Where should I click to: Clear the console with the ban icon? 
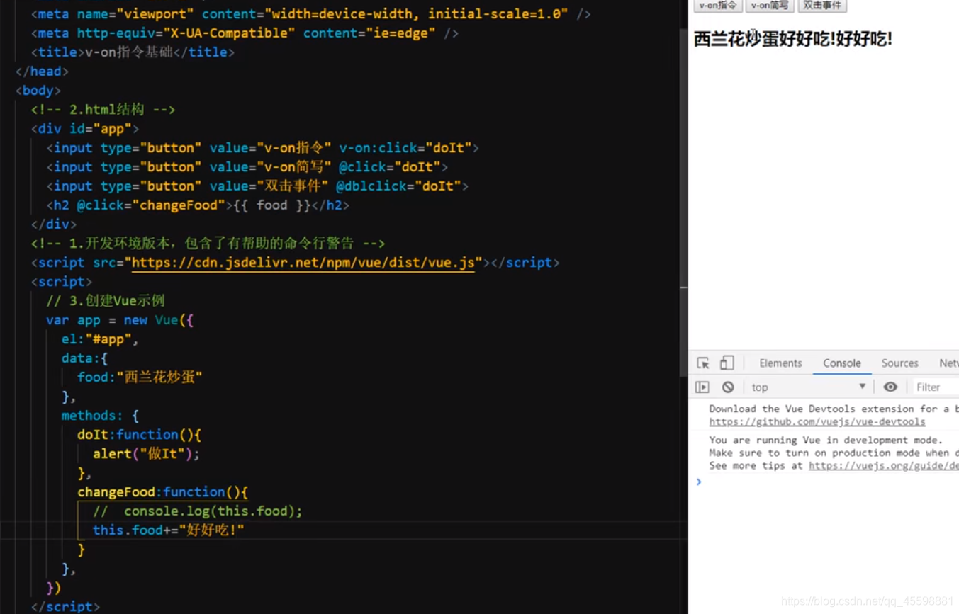[x=728, y=387]
